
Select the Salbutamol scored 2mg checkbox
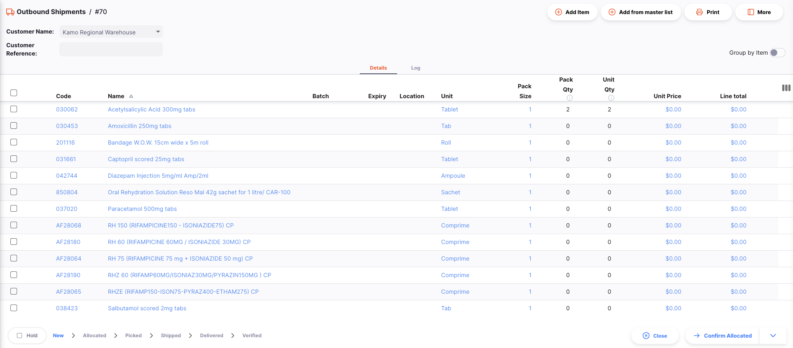pyautogui.click(x=14, y=308)
